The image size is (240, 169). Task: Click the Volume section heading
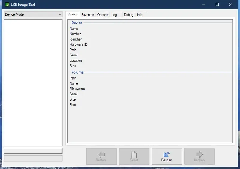pyautogui.click(x=77, y=72)
